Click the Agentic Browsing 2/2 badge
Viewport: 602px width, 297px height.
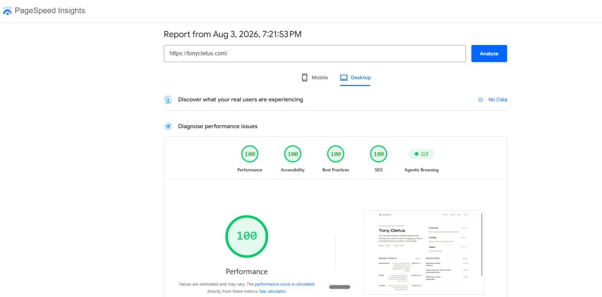(x=421, y=154)
